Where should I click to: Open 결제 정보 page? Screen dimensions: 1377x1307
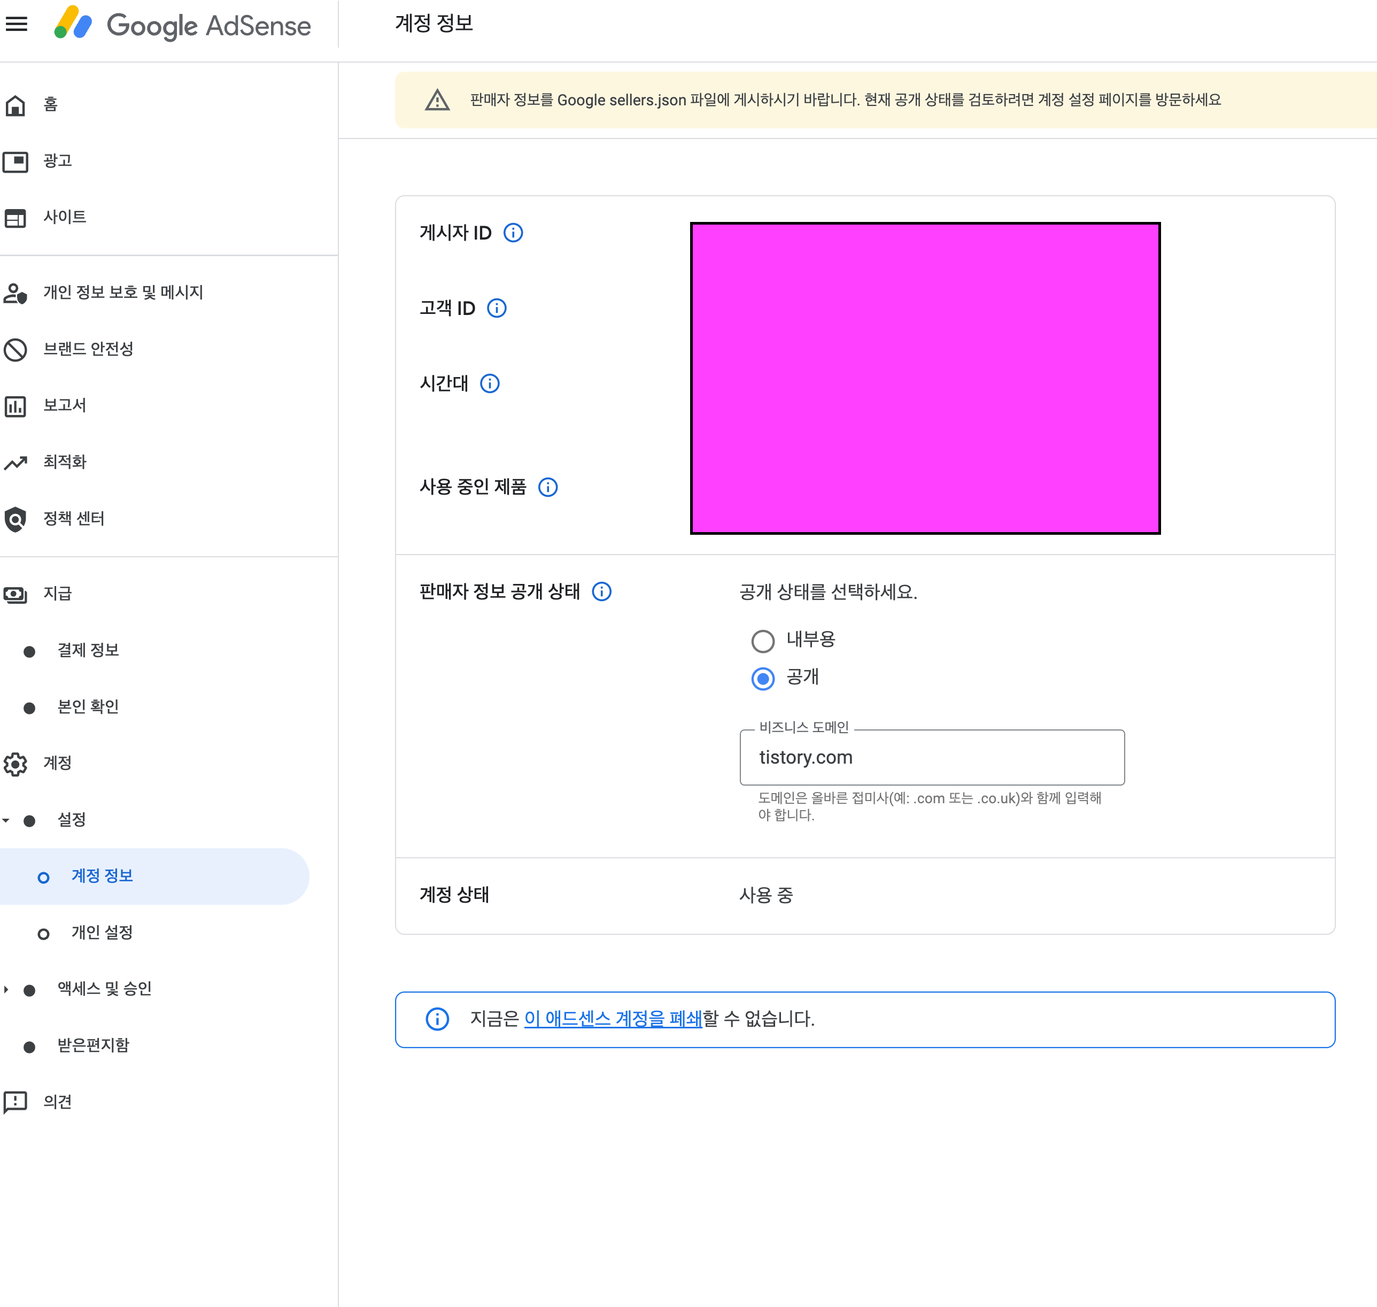coord(88,650)
